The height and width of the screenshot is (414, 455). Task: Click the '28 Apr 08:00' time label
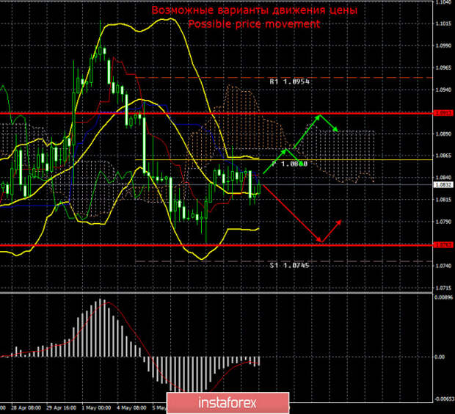26,408
